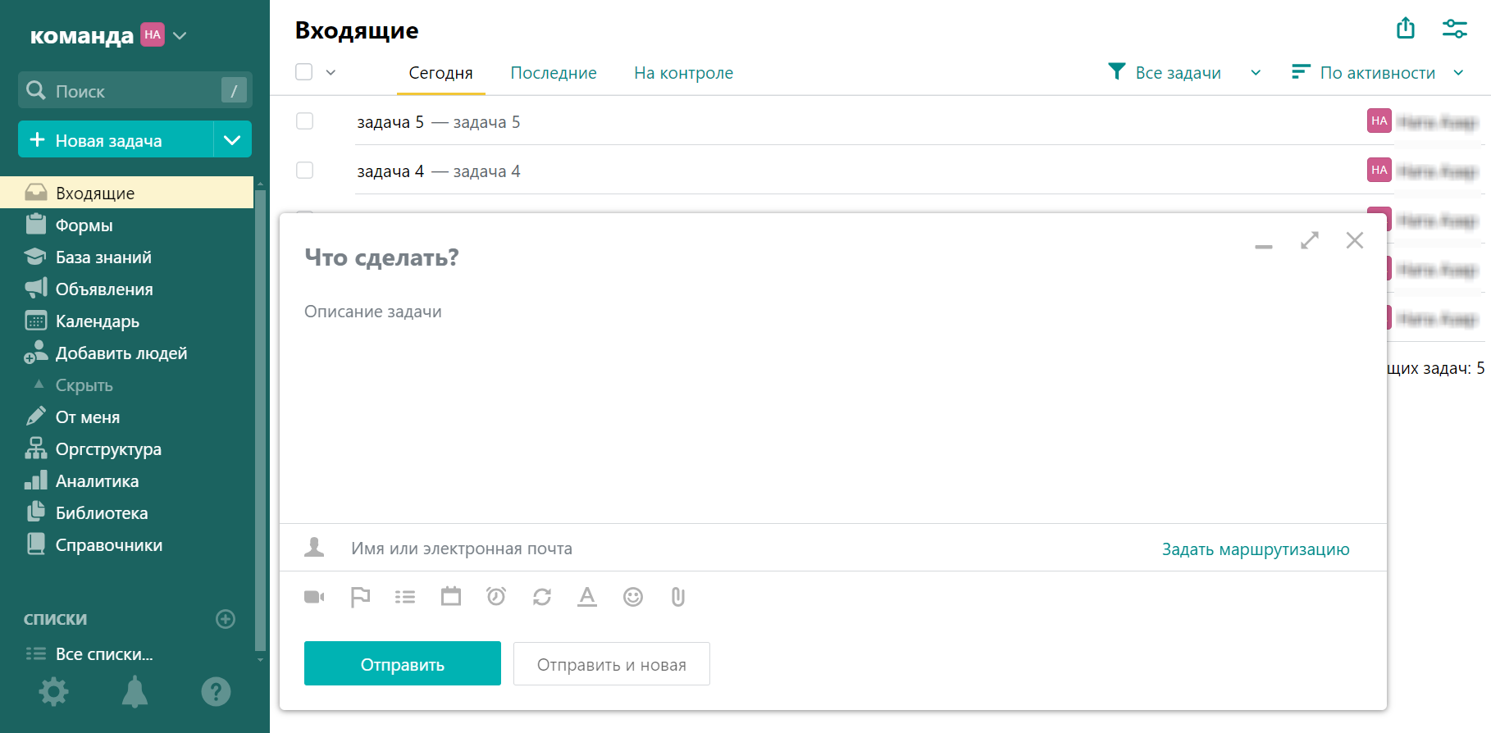Check the box for задача 4

point(305,171)
